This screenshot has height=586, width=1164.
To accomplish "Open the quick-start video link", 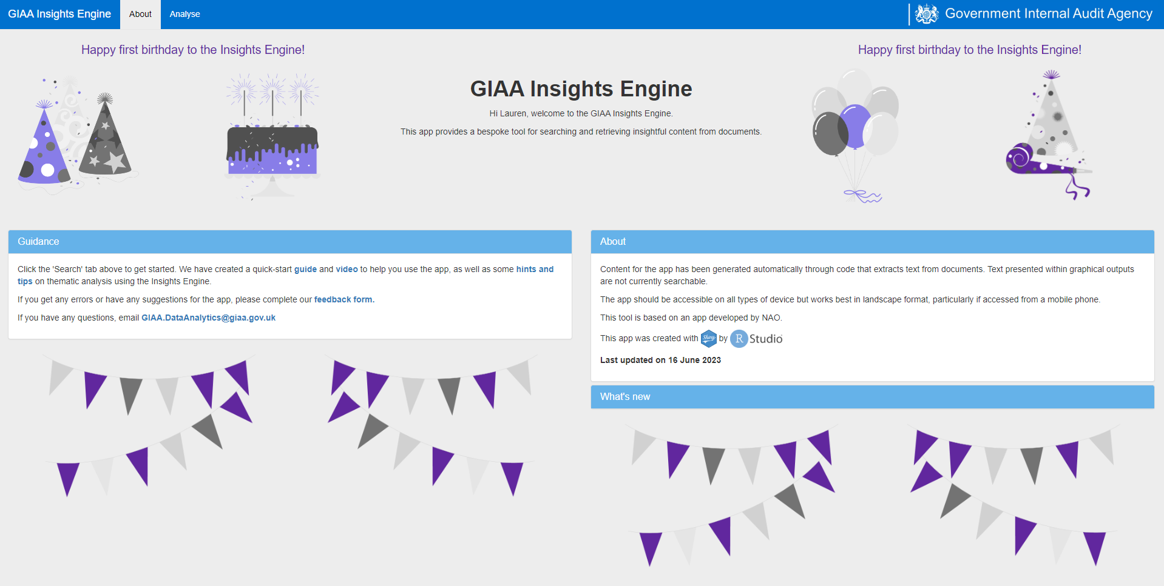I will [x=347, y=269].
